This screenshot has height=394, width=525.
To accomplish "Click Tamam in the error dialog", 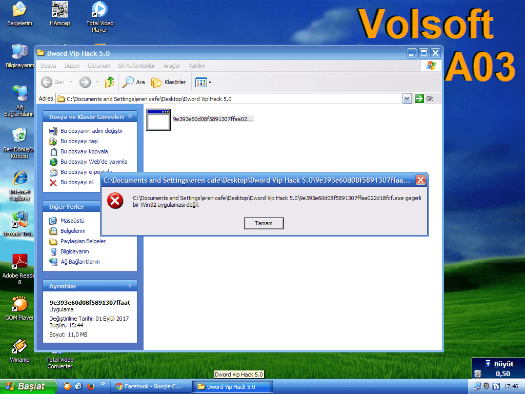I will tap(264, 223).
